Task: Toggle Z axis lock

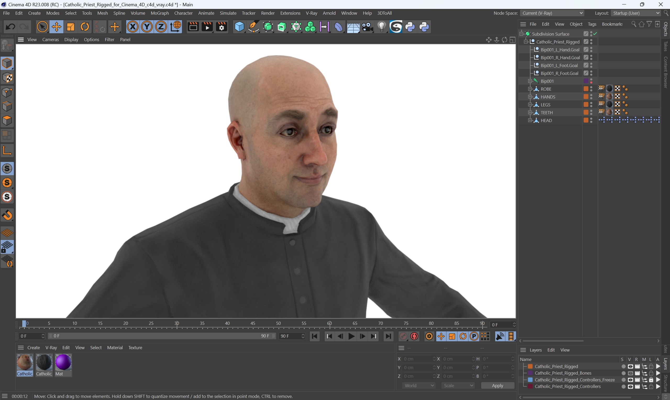Action: pyautogui.click(x=161, y=27)
